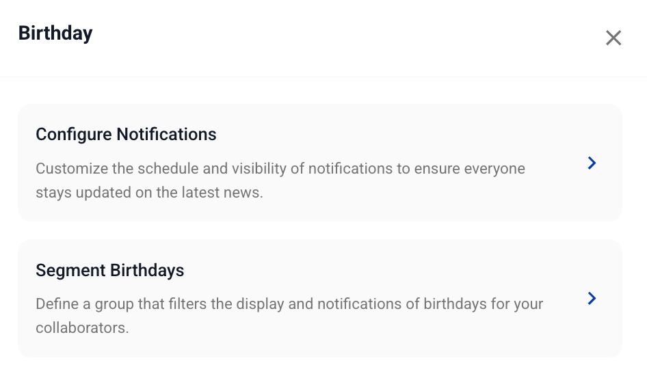Click the chevron beside Segment Birthdays
The image size is (647, 391).
click(592, 298)
